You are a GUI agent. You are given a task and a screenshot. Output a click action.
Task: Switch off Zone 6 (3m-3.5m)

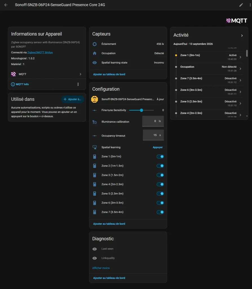coord(160,203)
